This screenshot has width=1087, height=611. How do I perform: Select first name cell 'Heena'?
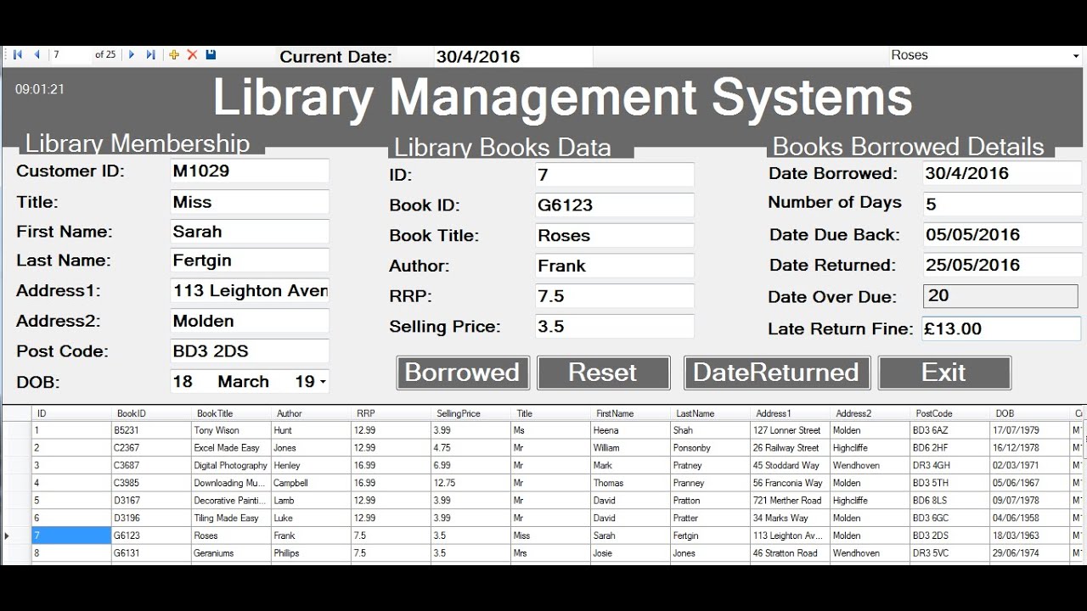point(630,430)
